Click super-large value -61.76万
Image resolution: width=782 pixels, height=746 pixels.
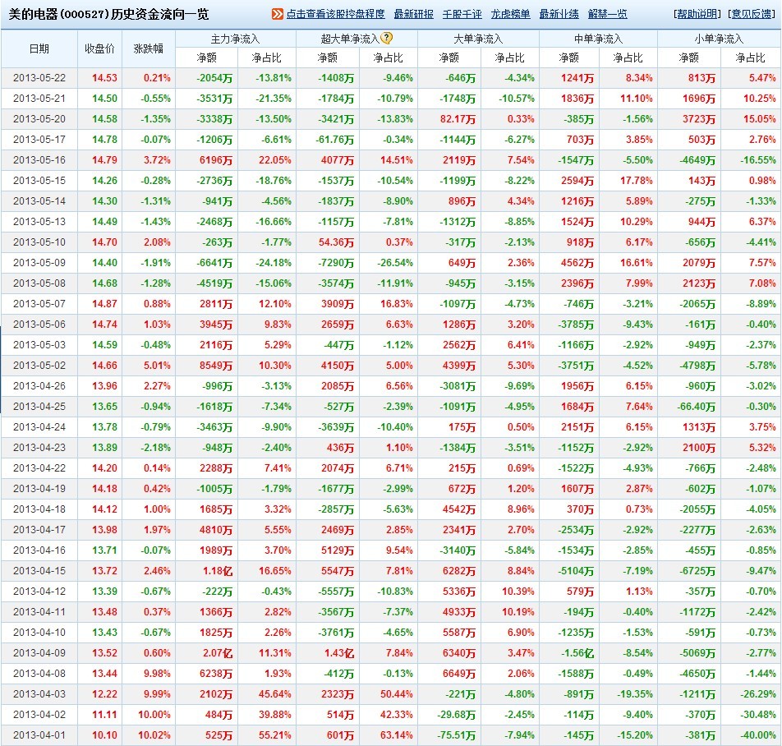point(334,140)
